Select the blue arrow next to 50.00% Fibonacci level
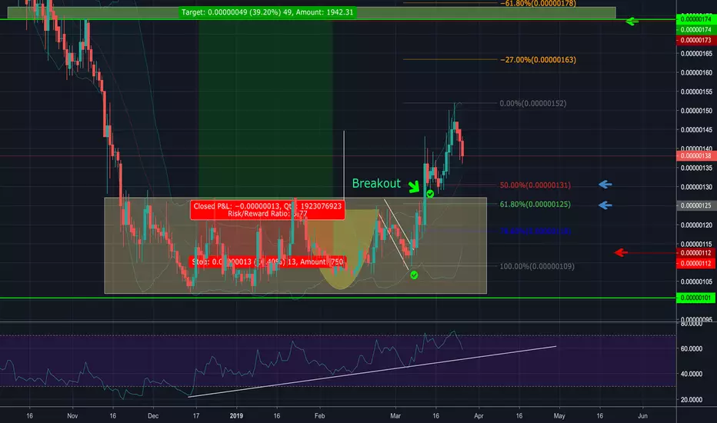 tap(605, 185)
